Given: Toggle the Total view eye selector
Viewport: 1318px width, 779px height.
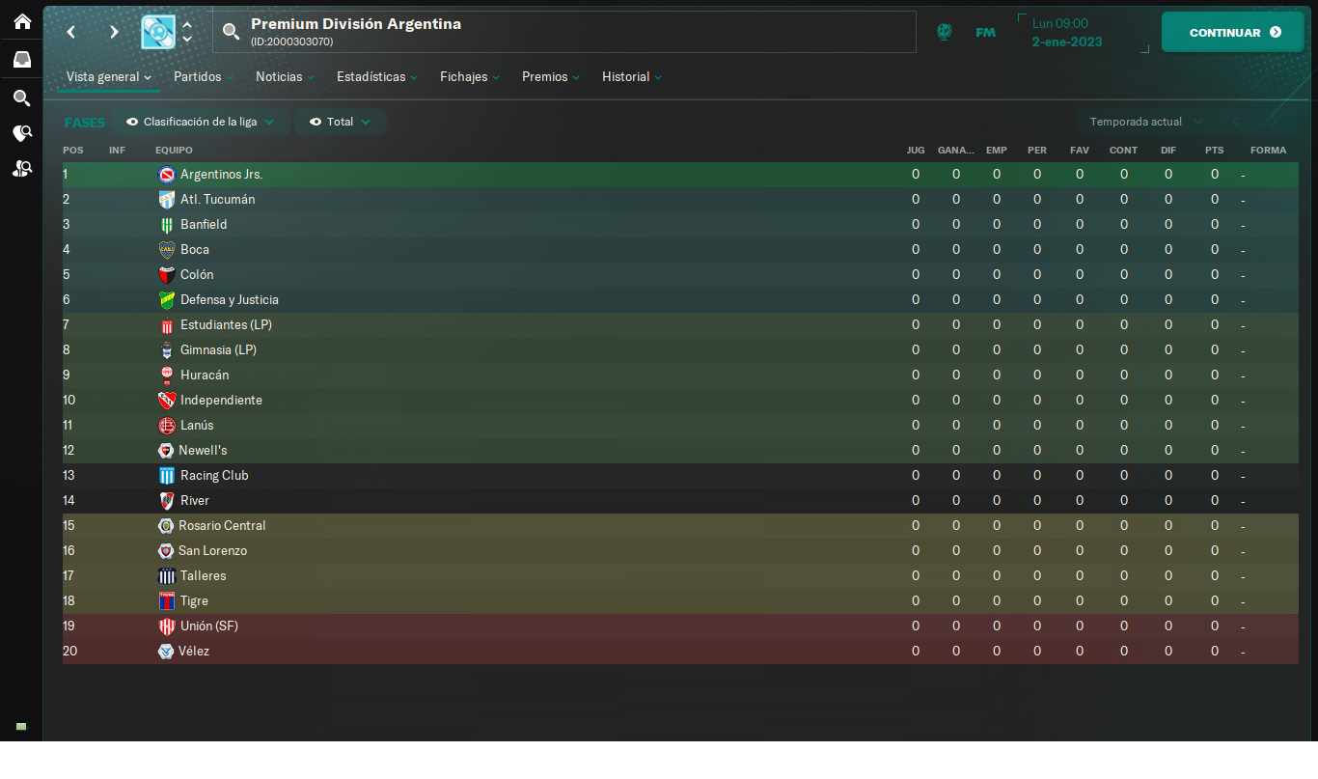Looking at the screenshot, I should [340, 122].
